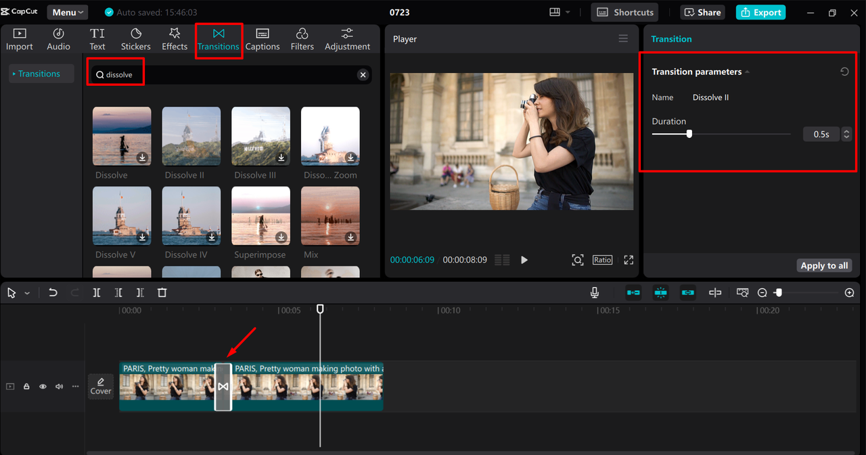866x455 pixels.
Task: Open the Audio tab
Action: pos(58,39)
